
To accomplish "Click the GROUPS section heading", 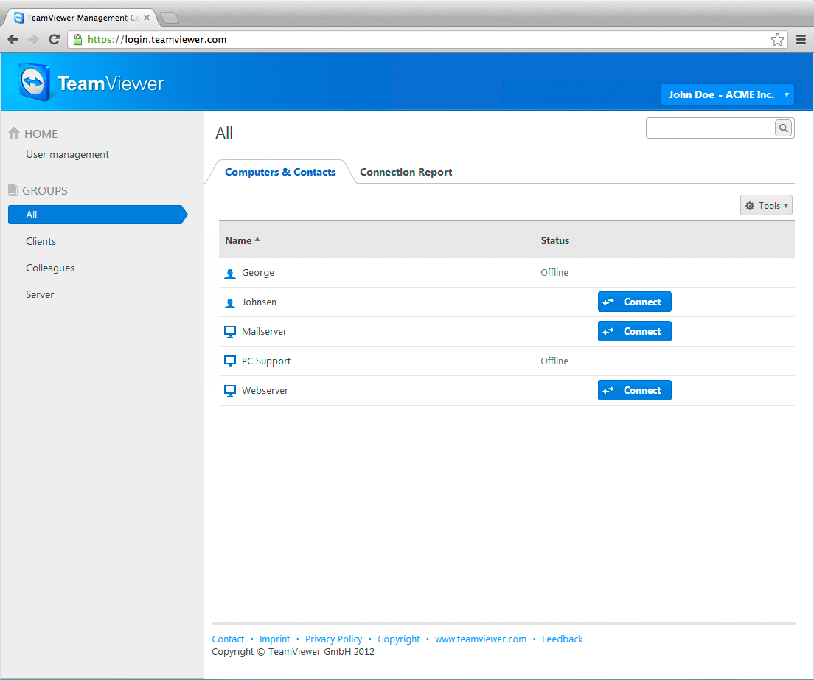I will coord(45,190).
